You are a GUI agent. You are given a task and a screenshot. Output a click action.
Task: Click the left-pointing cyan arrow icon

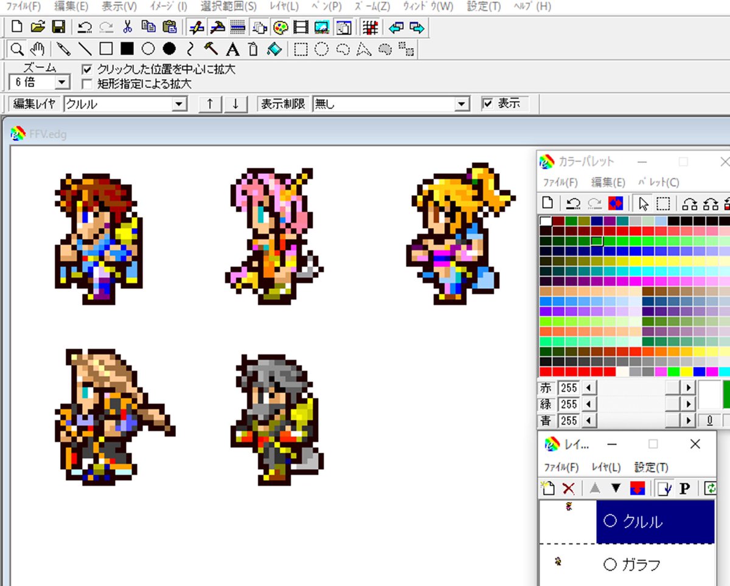(397, 27)
